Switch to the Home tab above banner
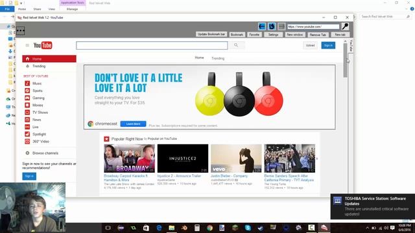415x233 pixels. [199, 58]
